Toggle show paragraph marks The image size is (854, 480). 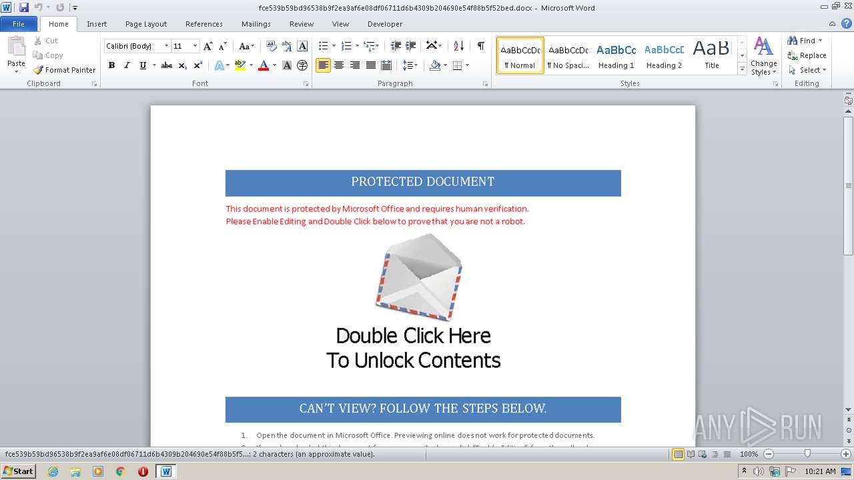[x=480, y=46]
